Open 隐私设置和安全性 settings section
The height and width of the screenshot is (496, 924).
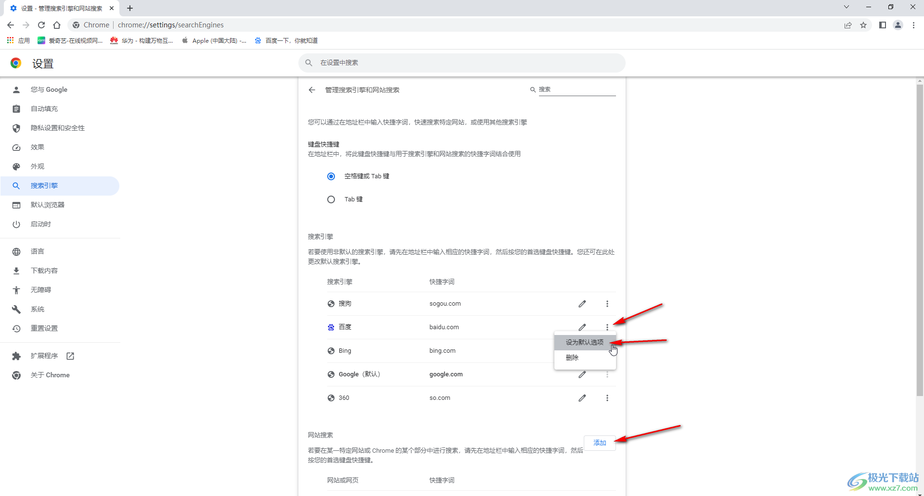click(x=60, y=128)
